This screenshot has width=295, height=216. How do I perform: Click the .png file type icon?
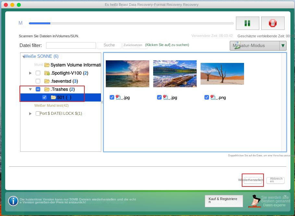(x=213, y=97)
